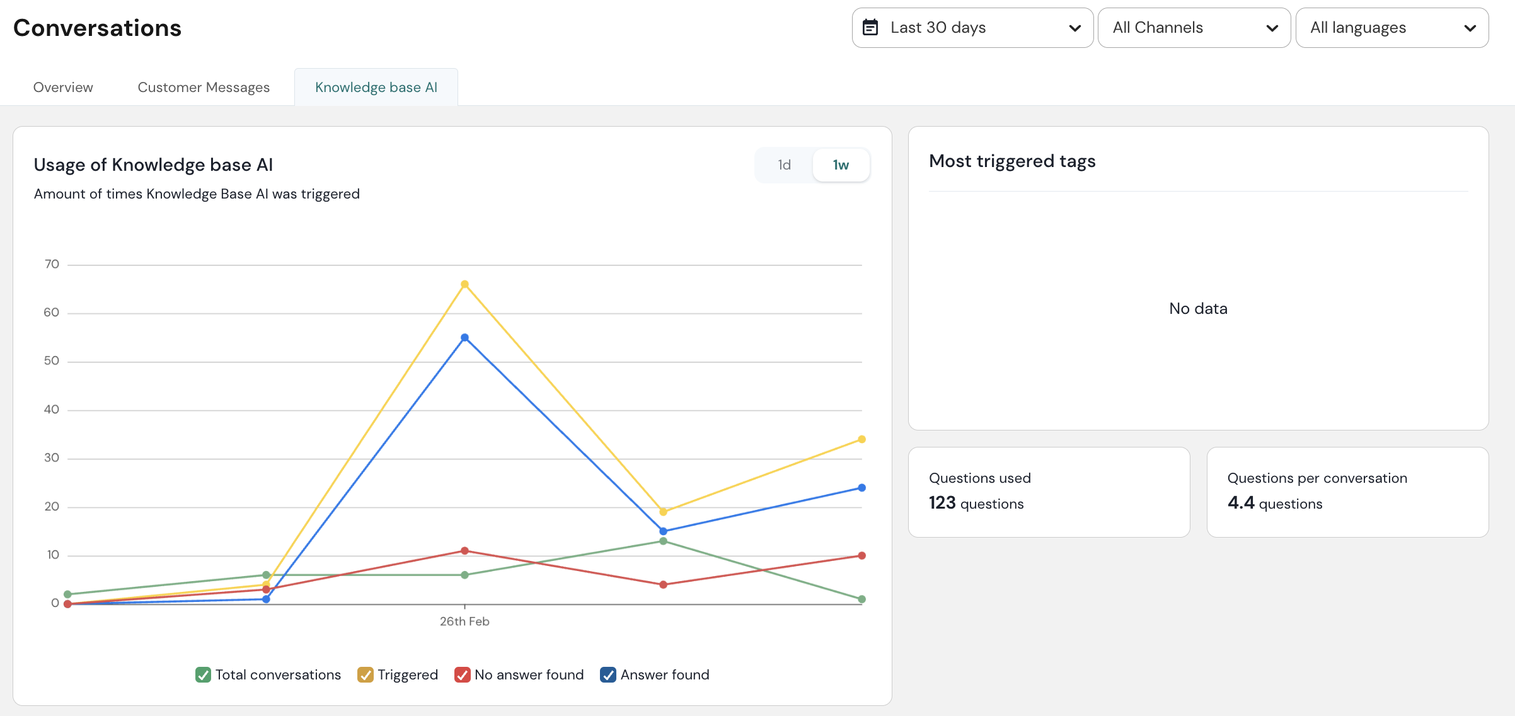Expand the All Channels dropdown

(x=1194, y=28)
